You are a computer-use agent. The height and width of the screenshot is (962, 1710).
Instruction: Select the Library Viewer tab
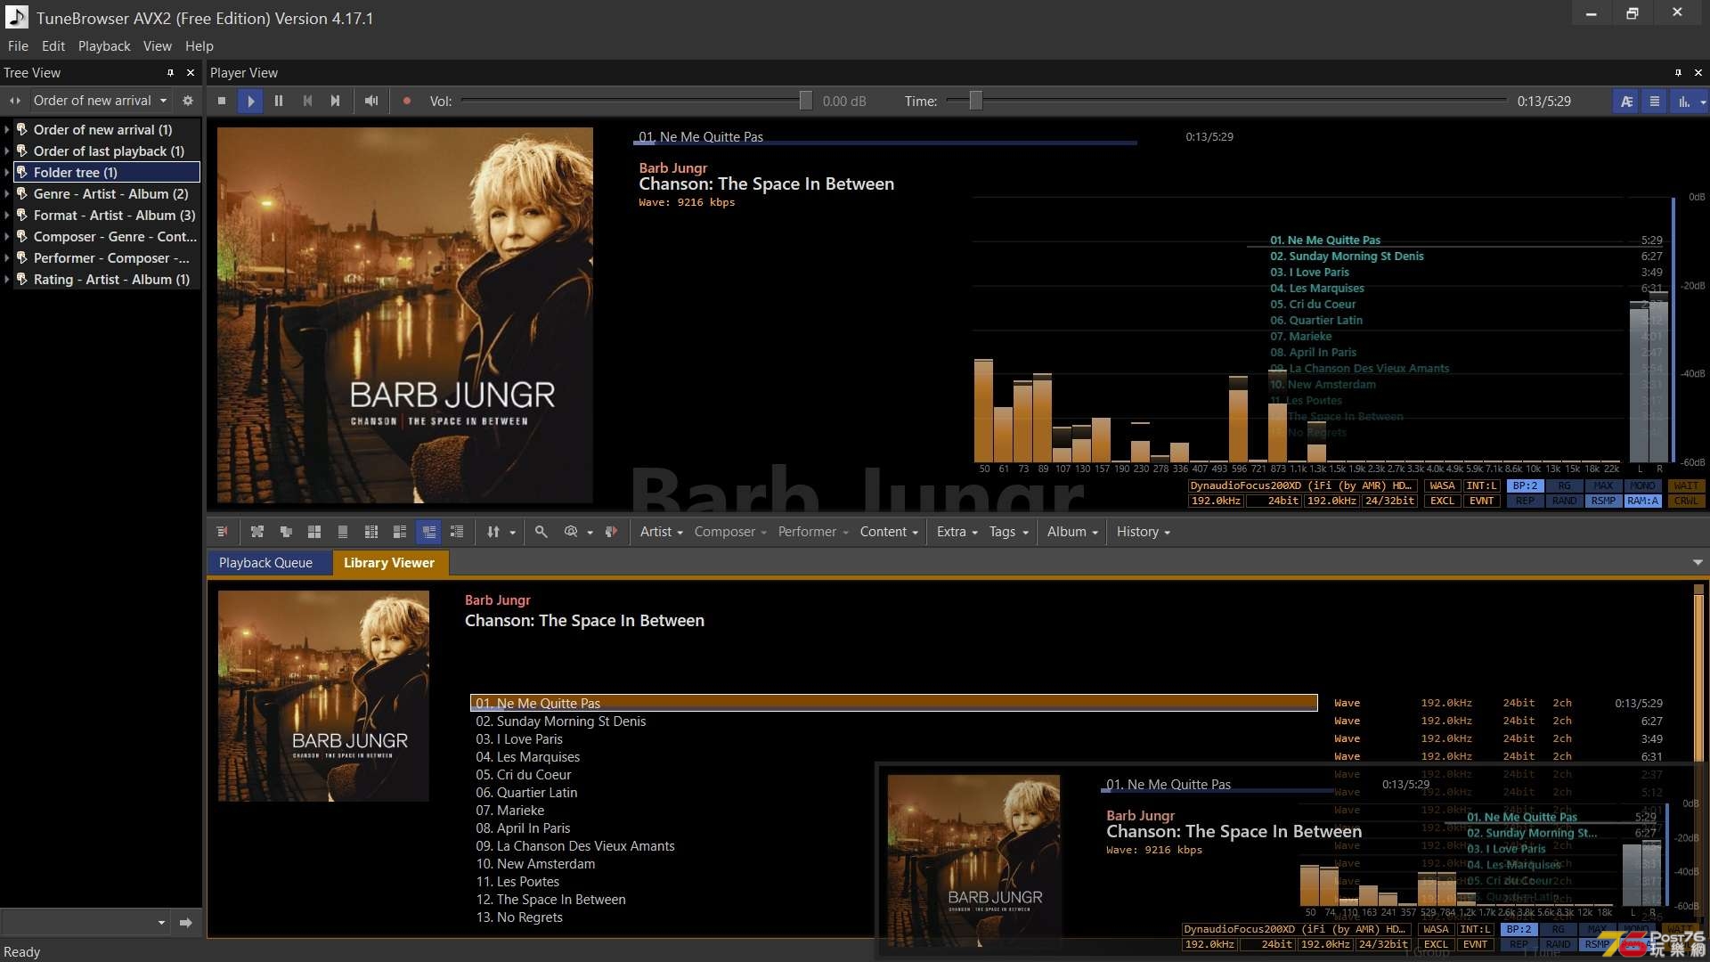pyautogui.click(x=388, y=561)
